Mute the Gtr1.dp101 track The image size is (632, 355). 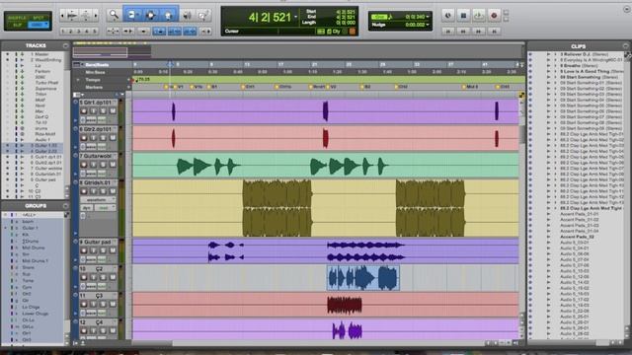tap(113, 111)
